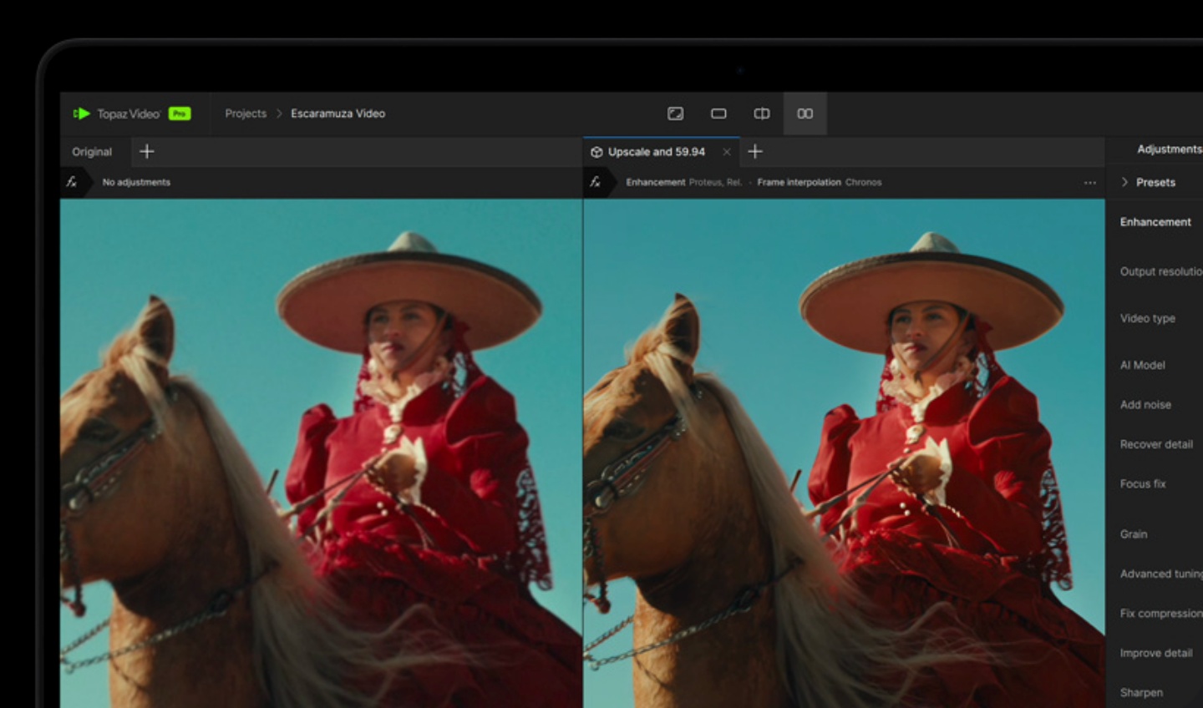Viewport: 1203px width, 708px height.
Task: Open the Original tab
Action: click(x=92, y=152)
